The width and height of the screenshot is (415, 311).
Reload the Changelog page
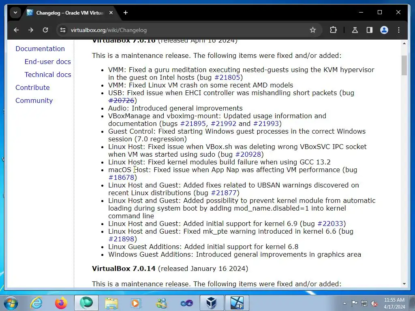point(45,30)
